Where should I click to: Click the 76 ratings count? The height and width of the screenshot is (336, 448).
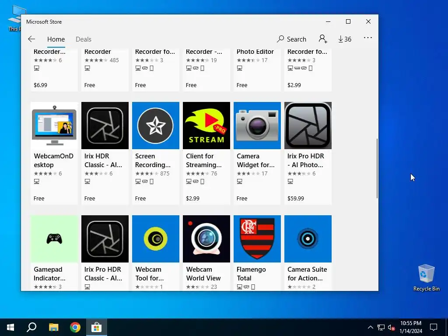click(214, 173)
